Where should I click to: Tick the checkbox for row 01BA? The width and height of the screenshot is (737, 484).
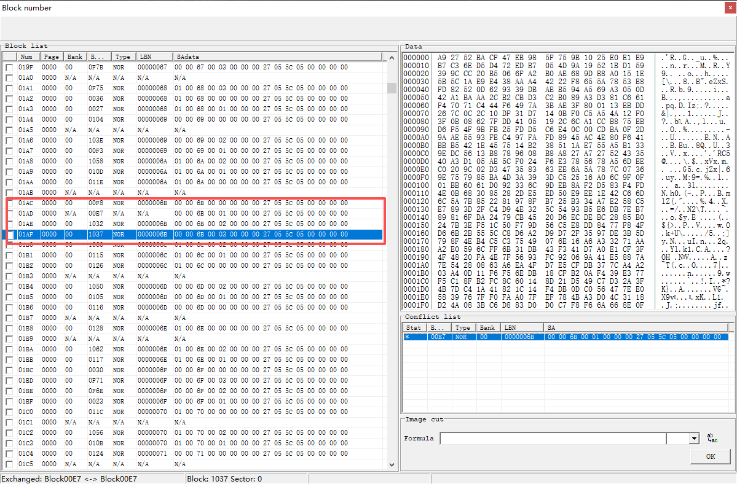[9, 349]
